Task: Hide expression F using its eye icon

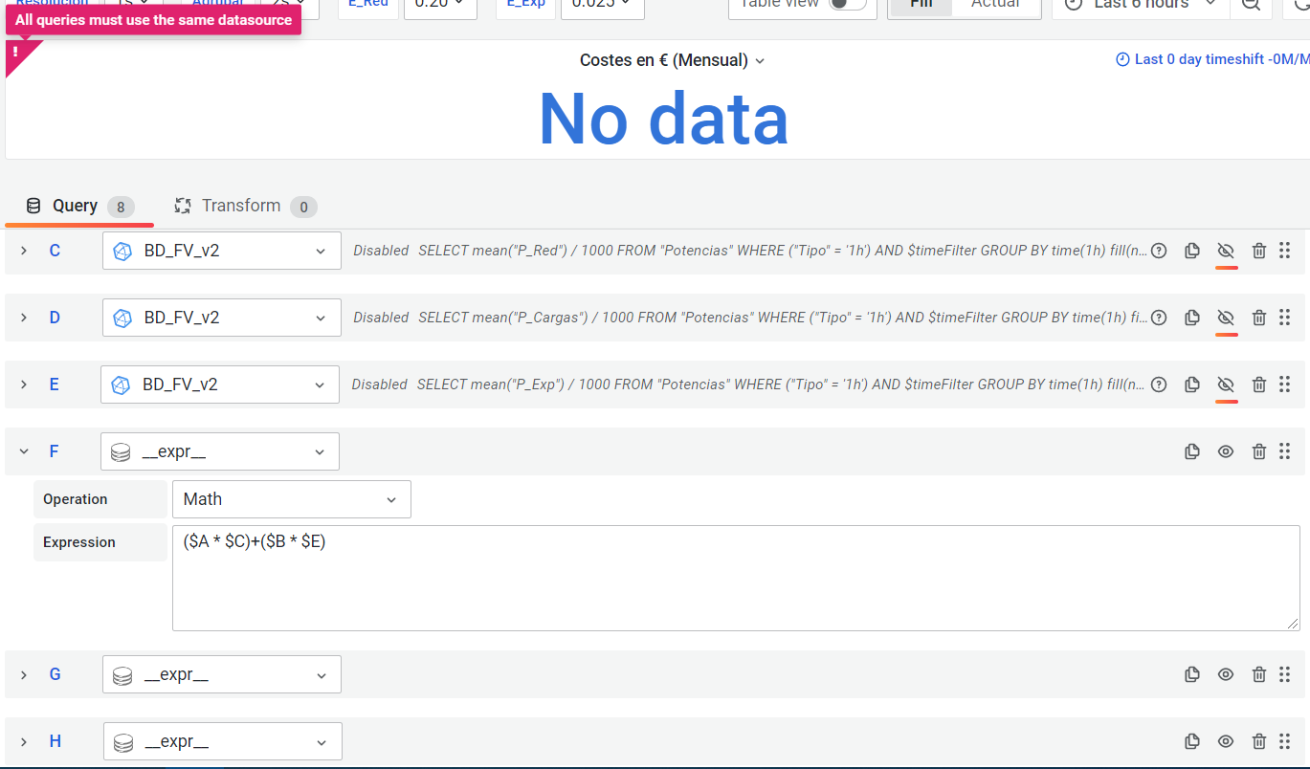Action: click(1225, 451)
